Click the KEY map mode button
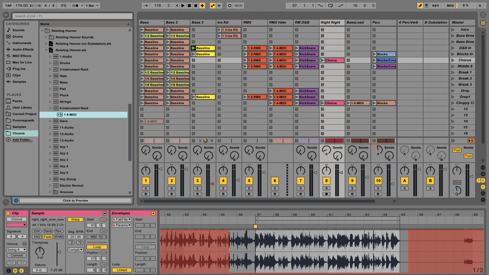This screenshot has width=489, height=275. (x=435, y=5)
